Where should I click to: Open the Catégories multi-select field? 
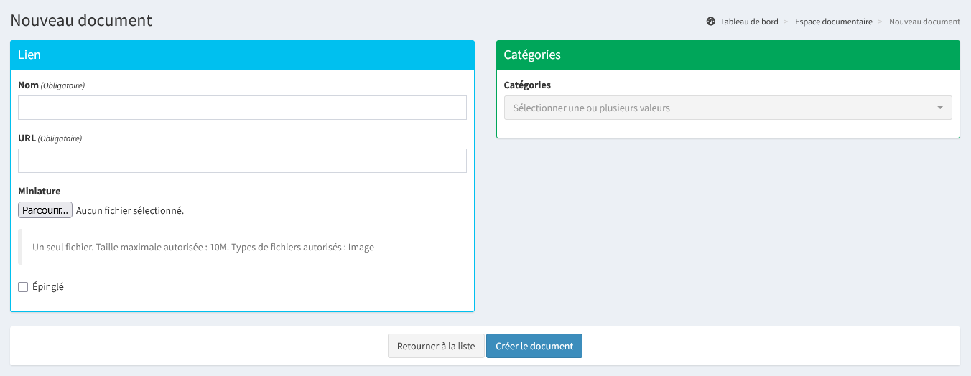[718, 108]
